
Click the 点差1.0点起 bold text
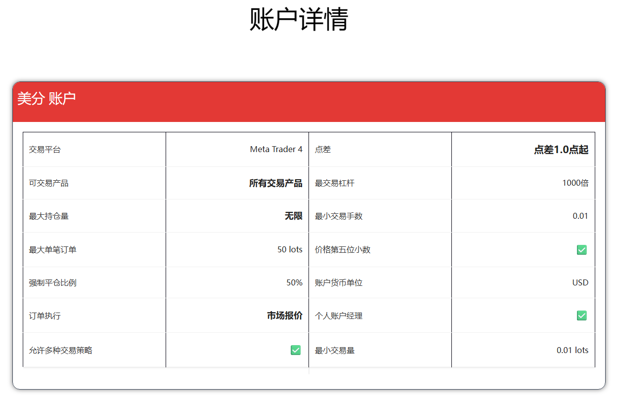click(561, 150)
